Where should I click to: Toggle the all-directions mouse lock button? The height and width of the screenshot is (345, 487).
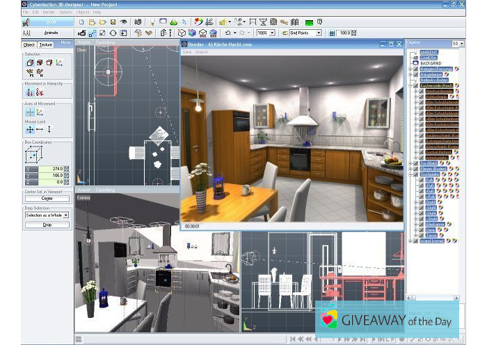[x=30, y=129]
